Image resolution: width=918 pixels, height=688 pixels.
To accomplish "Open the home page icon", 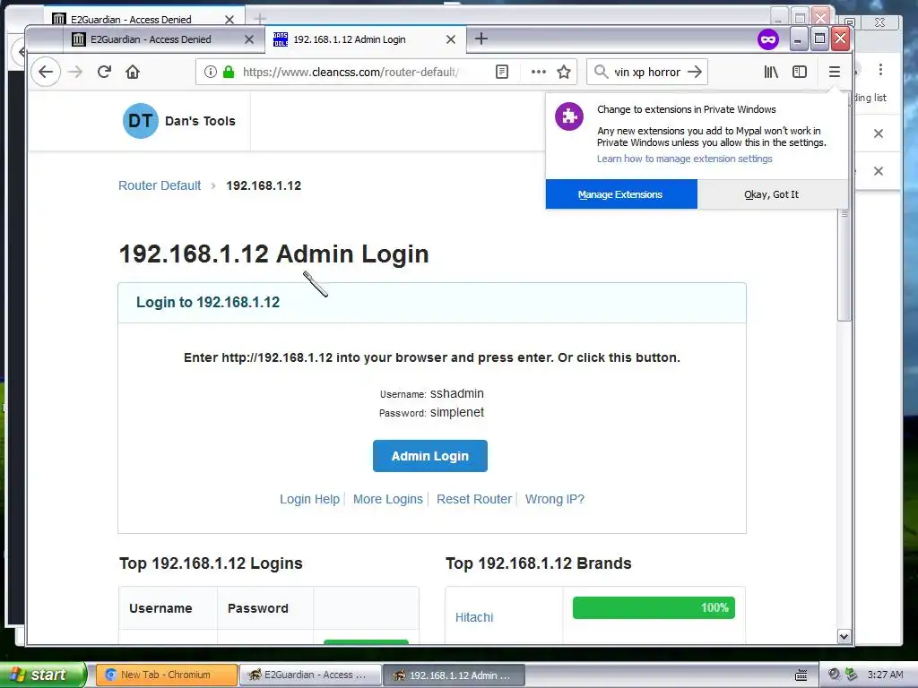I will point(133,72).
